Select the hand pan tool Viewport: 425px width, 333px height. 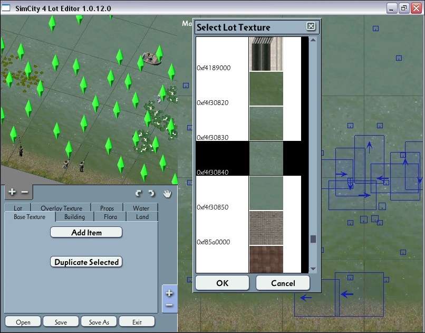(168, 193)
